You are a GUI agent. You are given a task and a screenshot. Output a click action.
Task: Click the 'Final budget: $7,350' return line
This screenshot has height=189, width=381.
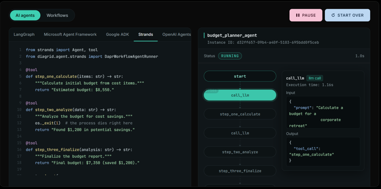pyautogui.click(x=87, y=163)
